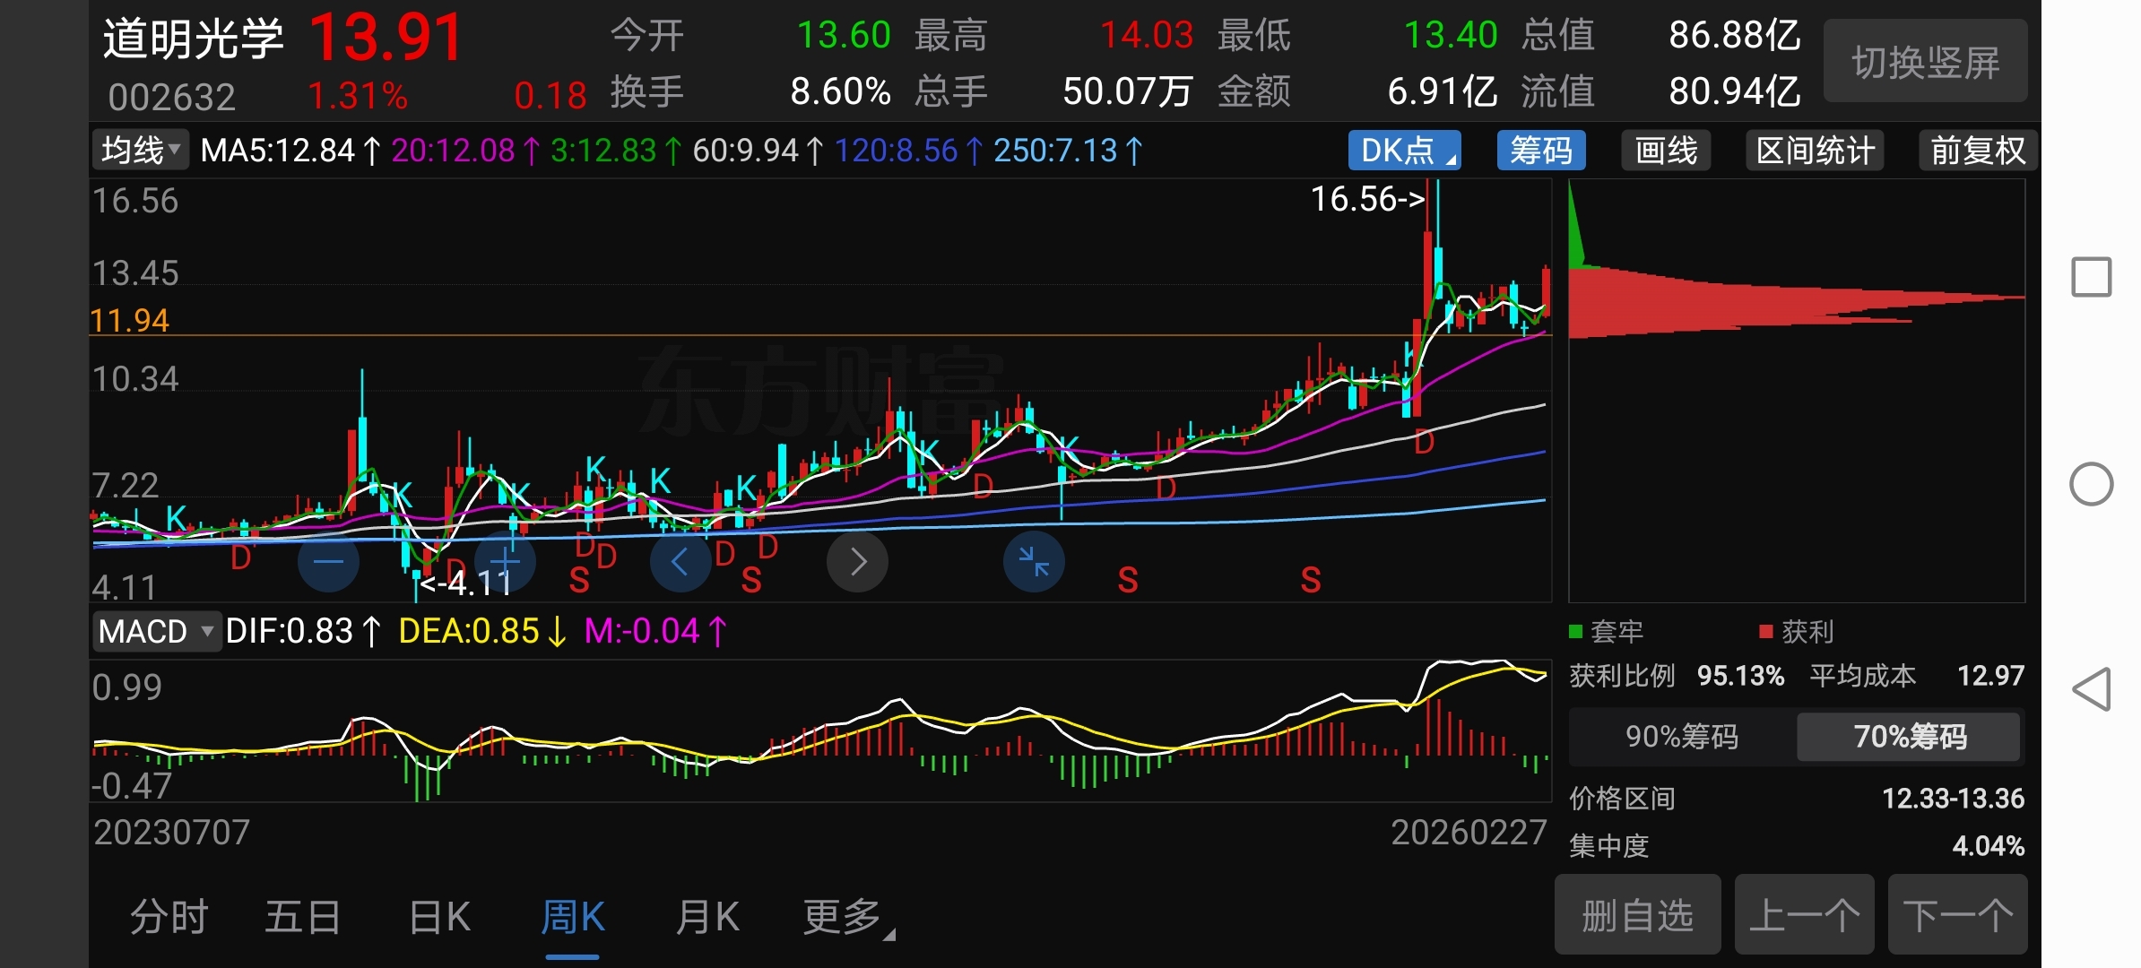Click the 切换竖屏 button
Screen dimensions: 2141x968
(x=1925, y=62)
